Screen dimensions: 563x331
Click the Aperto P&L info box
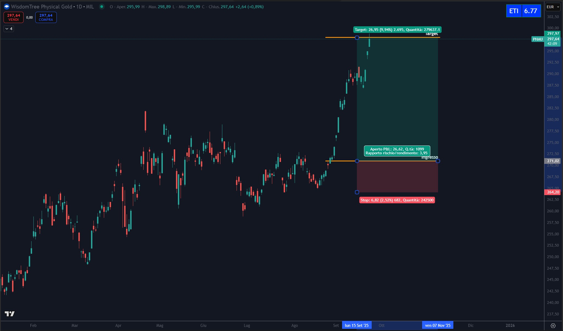[397, 151]
